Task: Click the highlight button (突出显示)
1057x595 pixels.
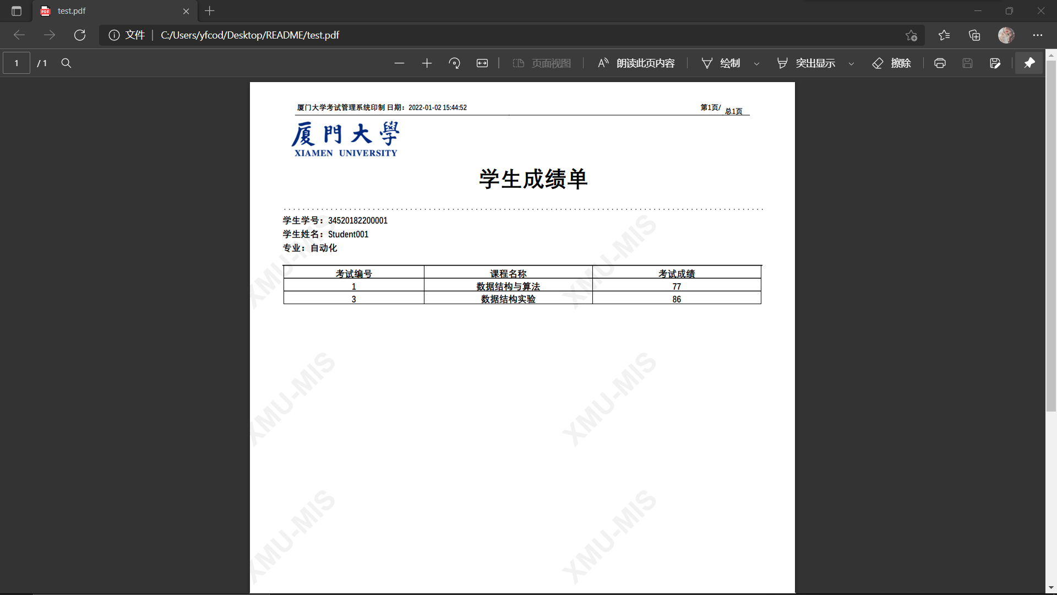Action: [x=807, y=63]
